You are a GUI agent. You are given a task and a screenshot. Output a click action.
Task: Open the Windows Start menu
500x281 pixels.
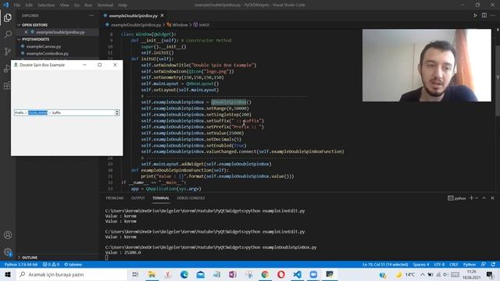pyautogui.click(x=8, y=274)
